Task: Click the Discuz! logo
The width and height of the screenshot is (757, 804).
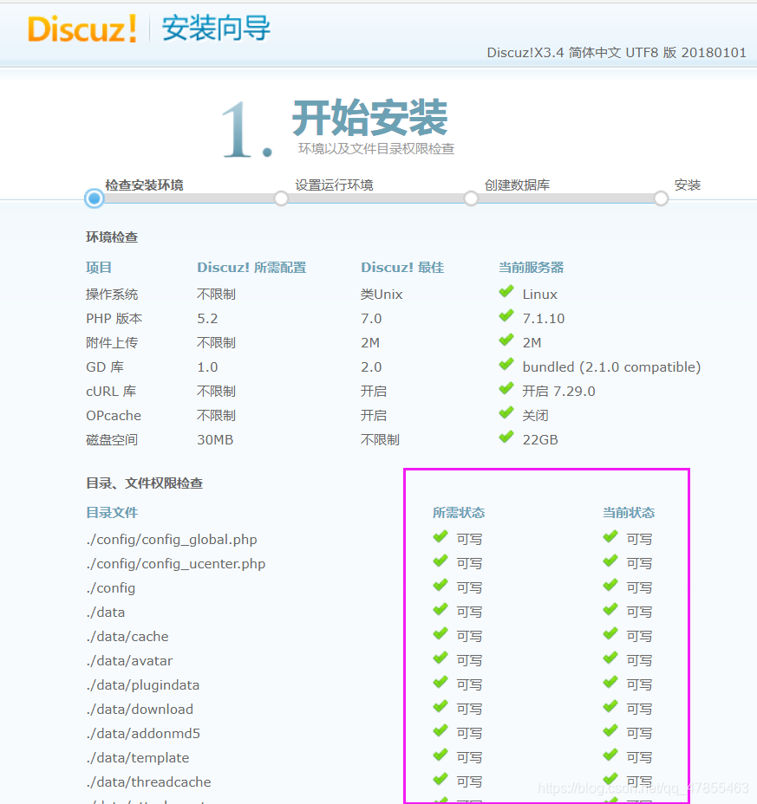Action: [x=82, y=29]
